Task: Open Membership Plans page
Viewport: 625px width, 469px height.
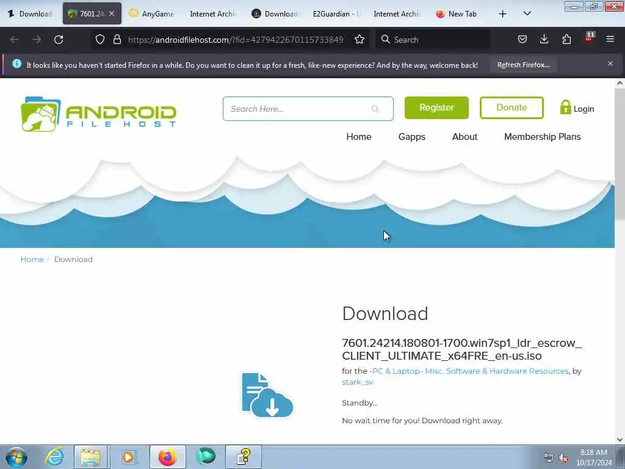Action: [x=542, y=137]
